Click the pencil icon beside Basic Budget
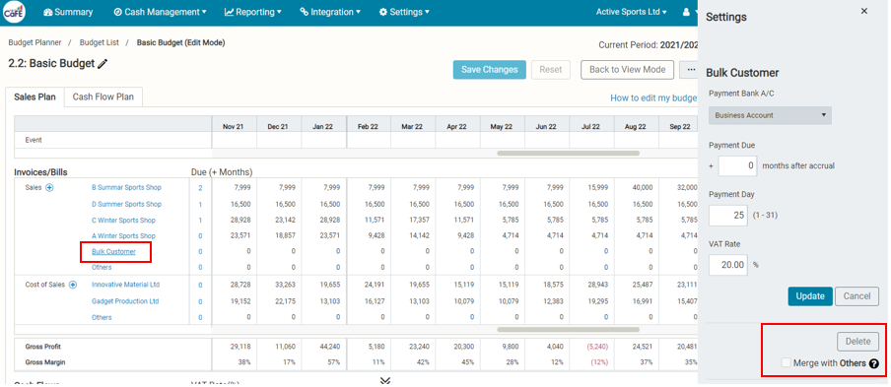Image resolution: width=891 pixels, height=387 pixels. pyautogui.click(x=103, y=64)
